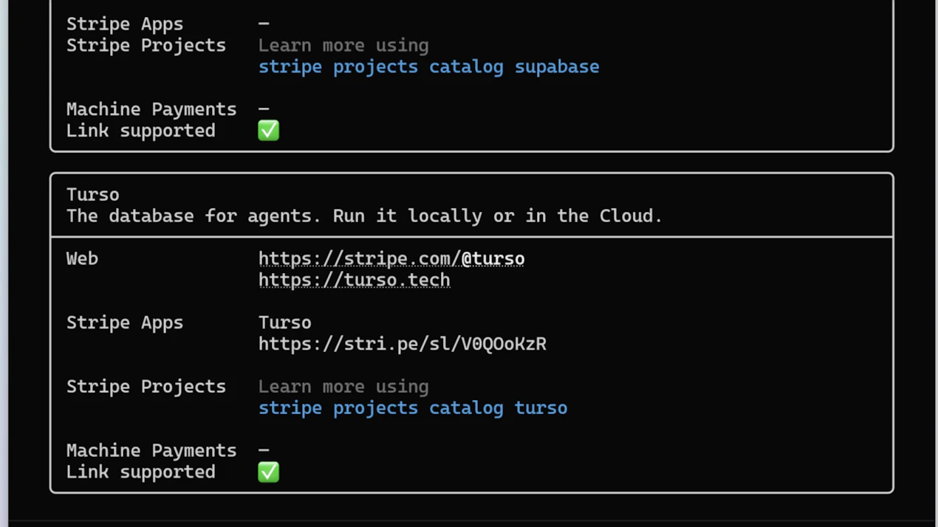Screen dimensions: 938x527
Task: Click the Machine Payments label in the Turso card
Action: tap(151, 451)
